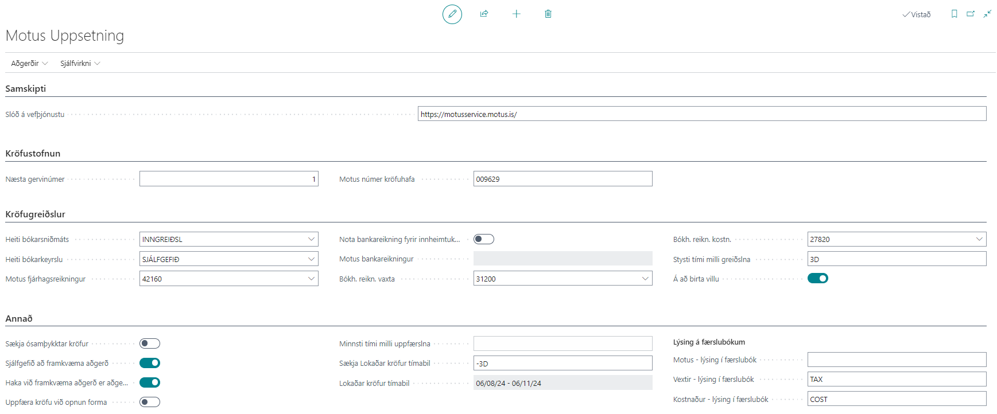Open the Motus fjárhagsreikningur dropdown arrow
This screenshot has height=414, width=997.
311,279
